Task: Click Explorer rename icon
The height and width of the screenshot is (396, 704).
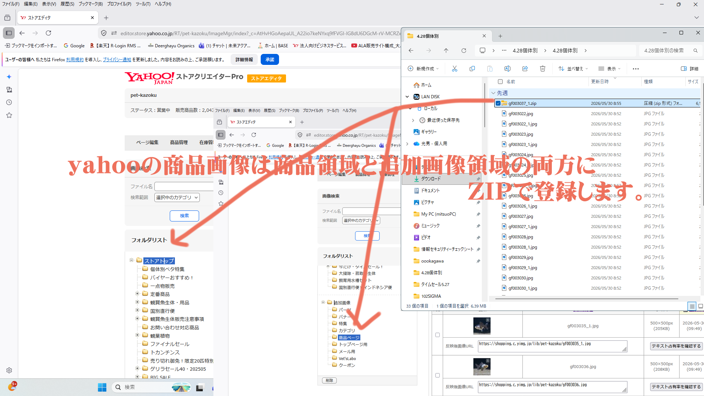Action: [x=507, y=69]
